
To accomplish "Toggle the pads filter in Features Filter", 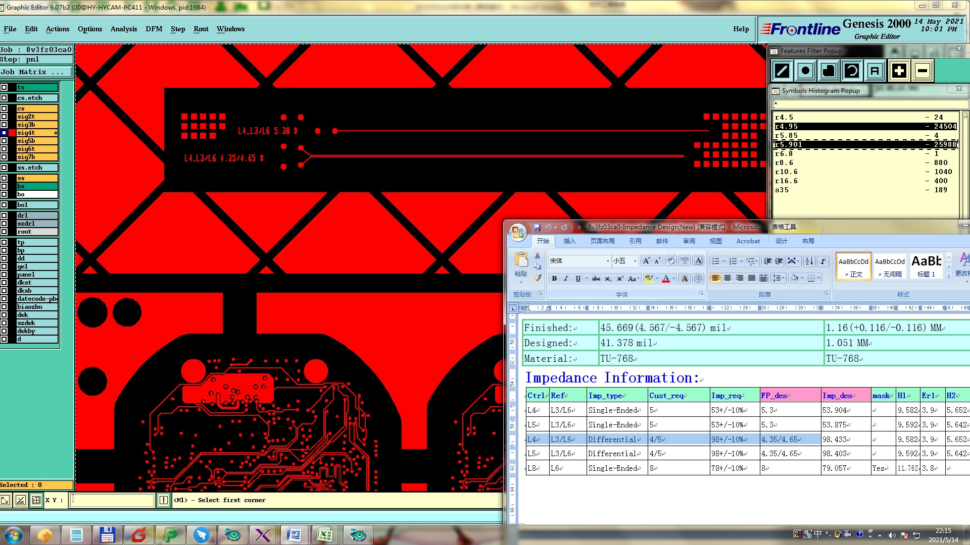I will (805, 71).
